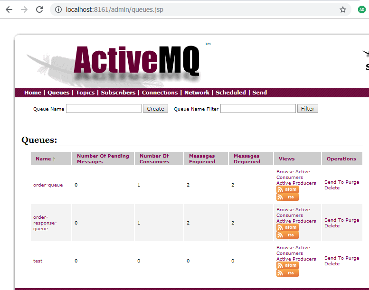Reload the page with refresh icon
The image size is (369, 290).
[39, 9]
